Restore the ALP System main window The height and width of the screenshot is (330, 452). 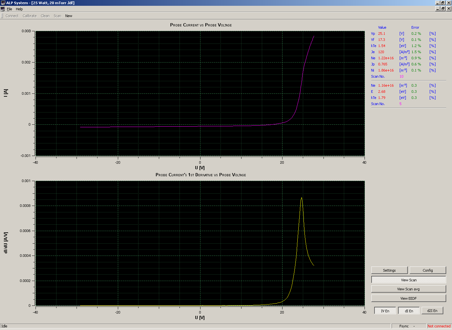[x=443, y=3]
